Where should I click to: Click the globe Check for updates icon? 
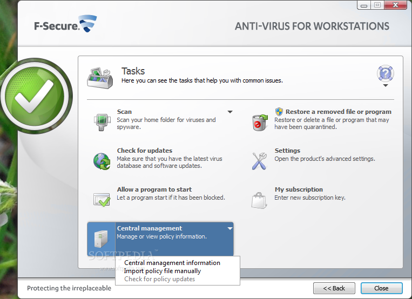tap(102, 161)
